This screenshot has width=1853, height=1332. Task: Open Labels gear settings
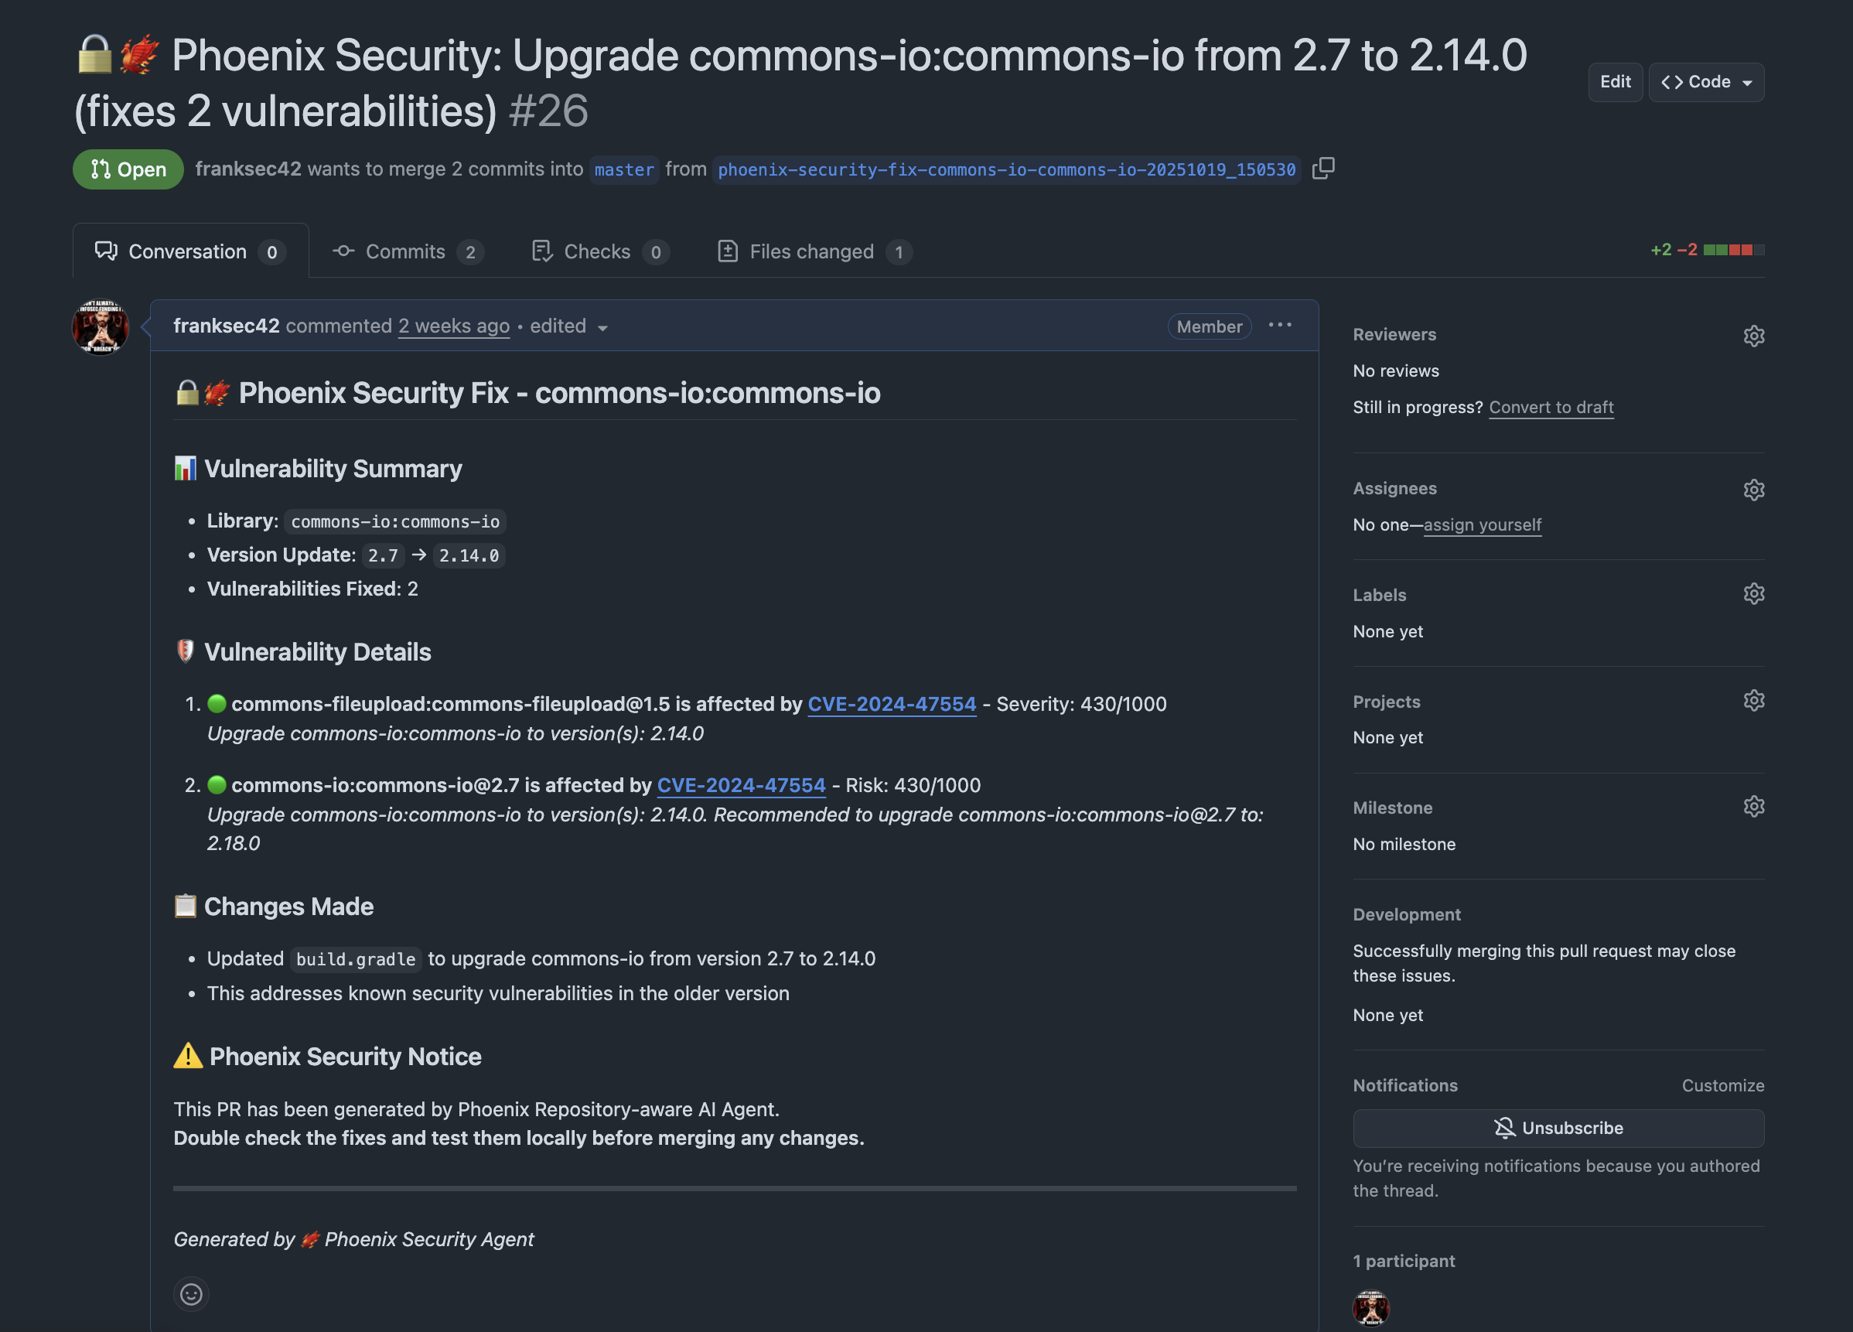point(1753,594)
